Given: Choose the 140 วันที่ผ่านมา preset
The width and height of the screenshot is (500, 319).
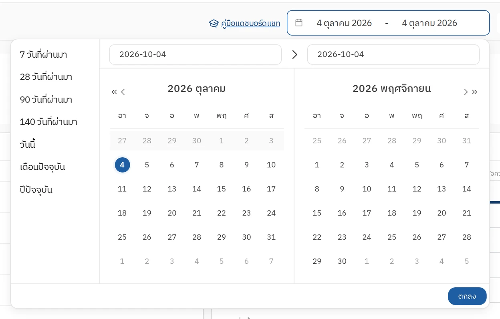Looking at the screenshot, I should [x=48, y=122].
